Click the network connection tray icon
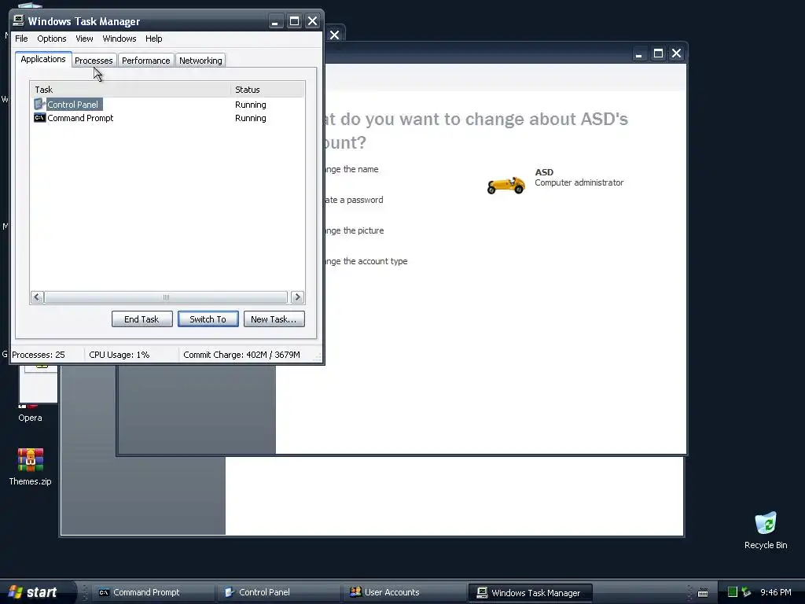 tap(746, 592)
